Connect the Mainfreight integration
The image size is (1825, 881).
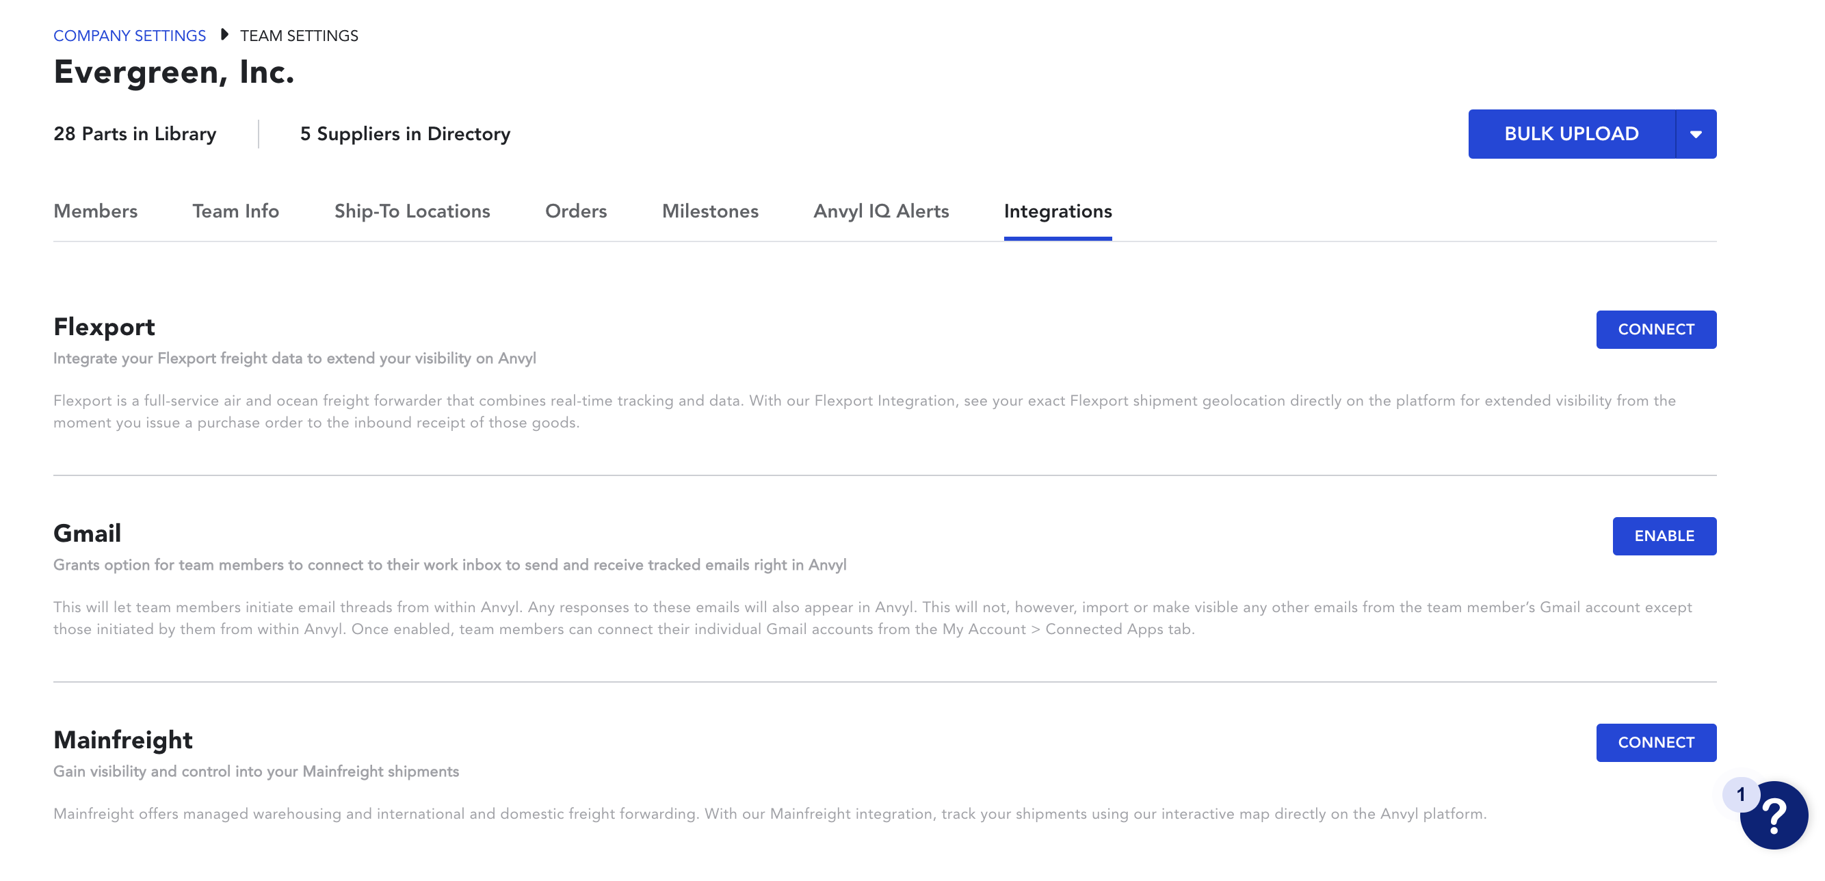1657,743
